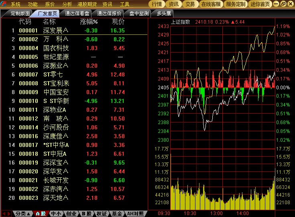Click the 在线客服 button

click(x=211, y=4)
